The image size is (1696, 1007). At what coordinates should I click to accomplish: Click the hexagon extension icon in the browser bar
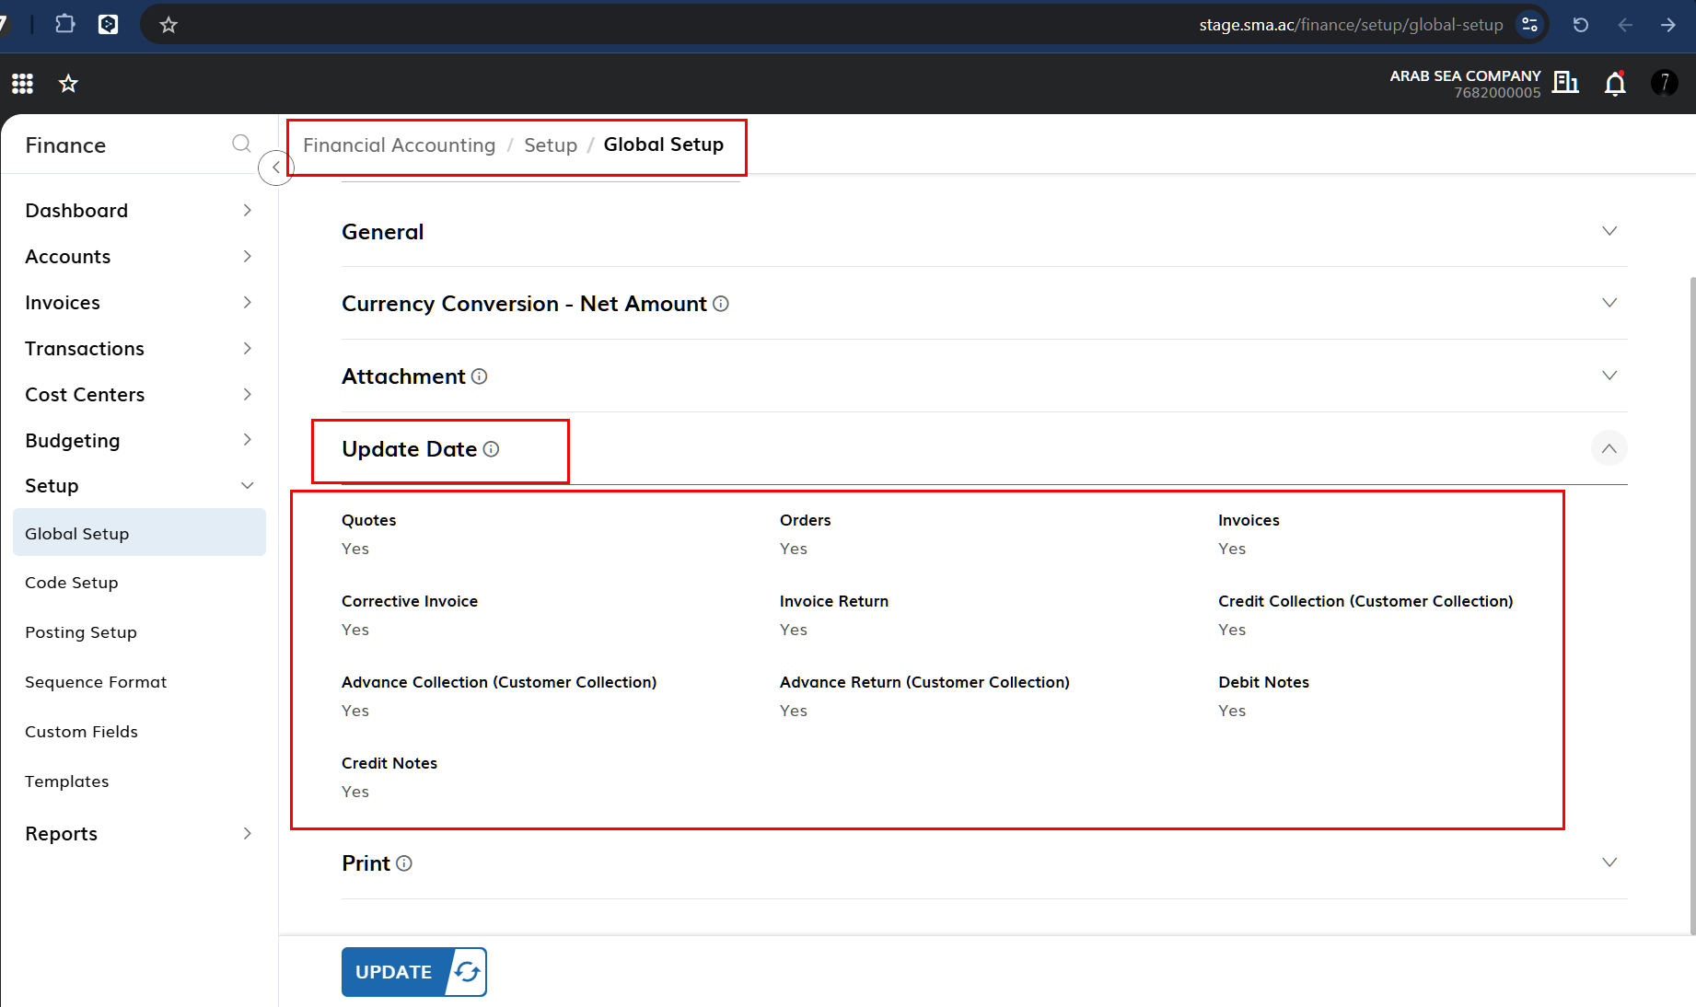109,24
